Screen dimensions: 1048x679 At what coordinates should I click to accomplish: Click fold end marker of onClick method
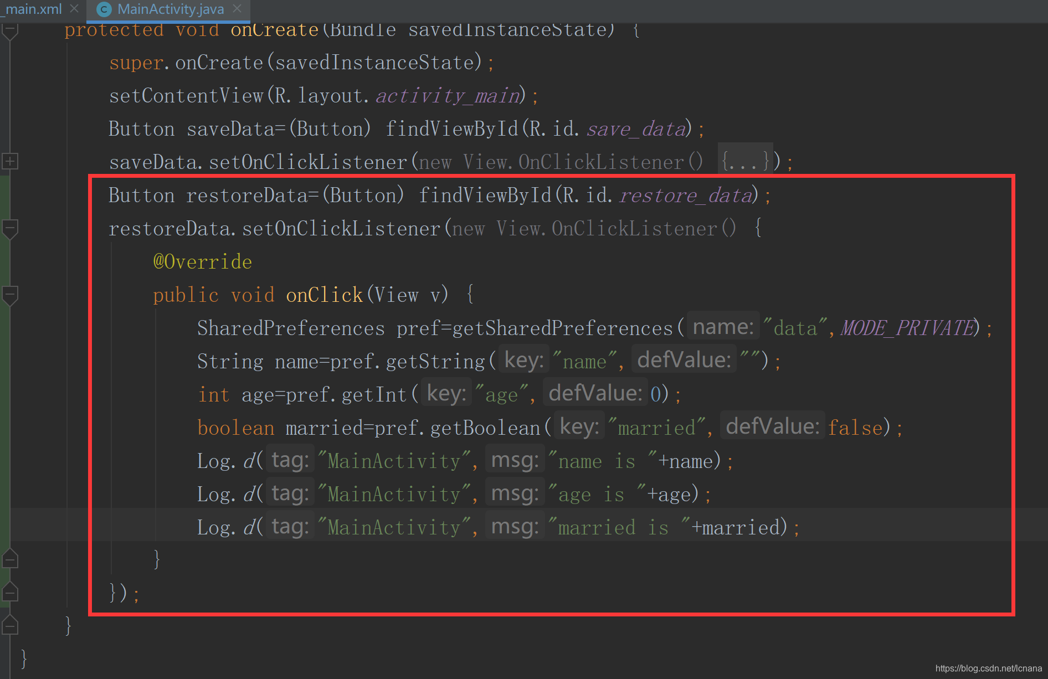click(x=10, y=559)
